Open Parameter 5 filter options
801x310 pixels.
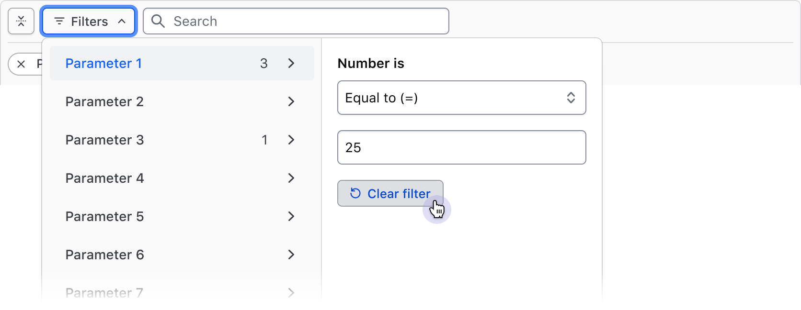click(104, 216)
